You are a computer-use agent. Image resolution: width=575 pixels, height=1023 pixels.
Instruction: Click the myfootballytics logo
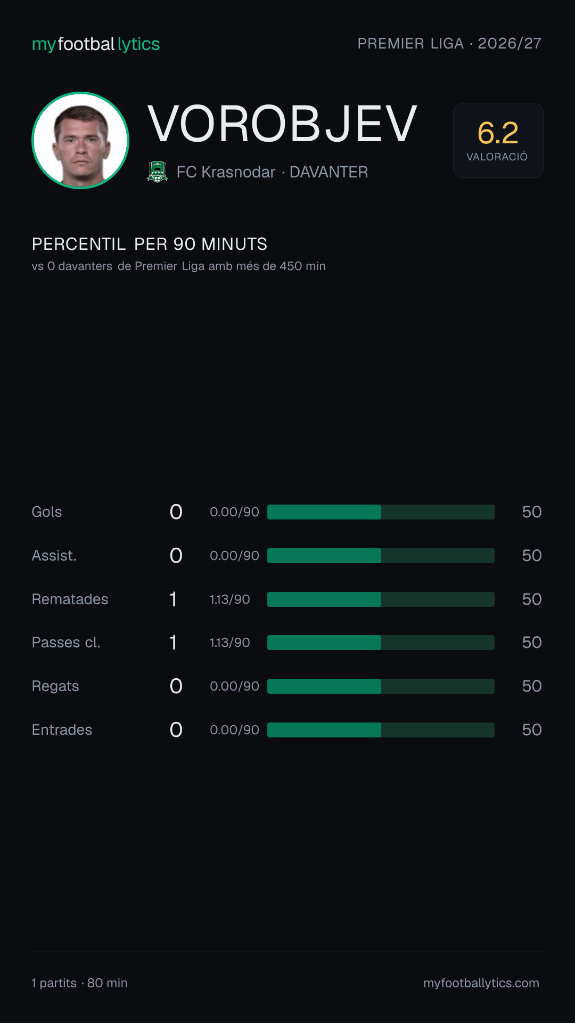[x=96, y=44]
